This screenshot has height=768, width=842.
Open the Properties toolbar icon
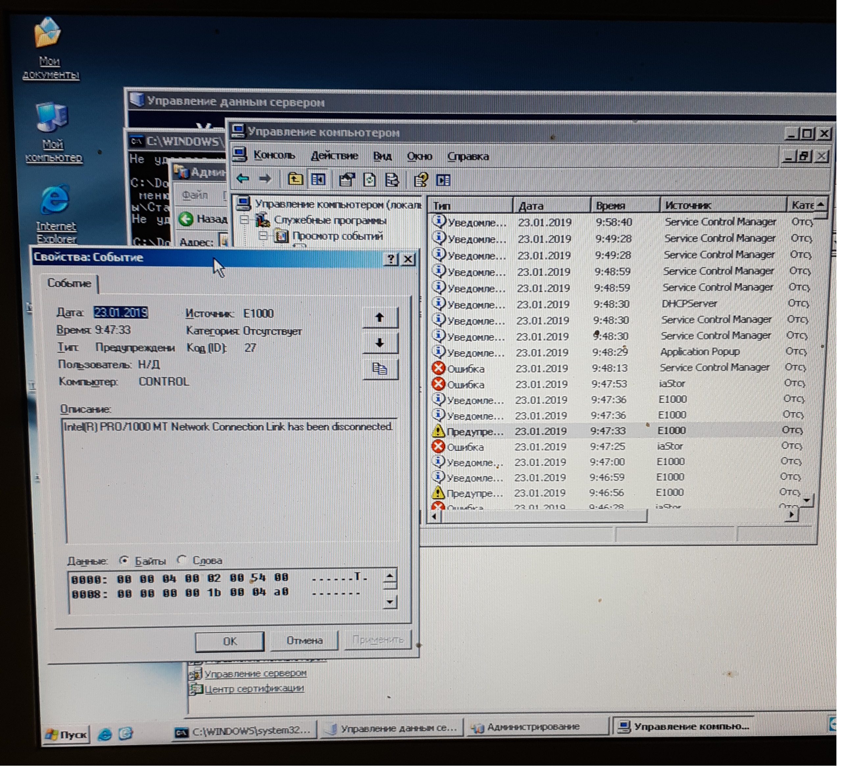click(x=347, y=180)
